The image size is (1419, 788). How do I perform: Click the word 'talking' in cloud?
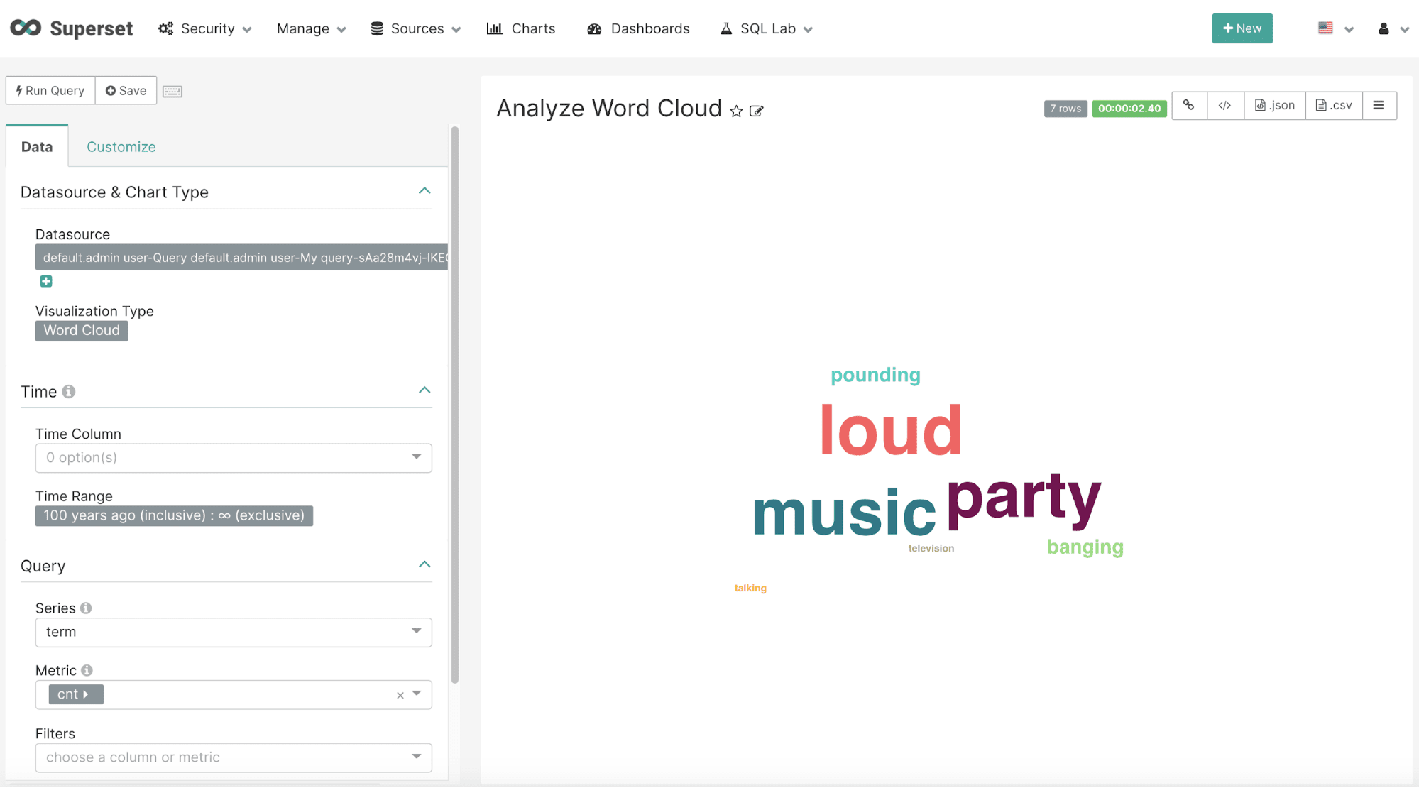coord(750,588)
